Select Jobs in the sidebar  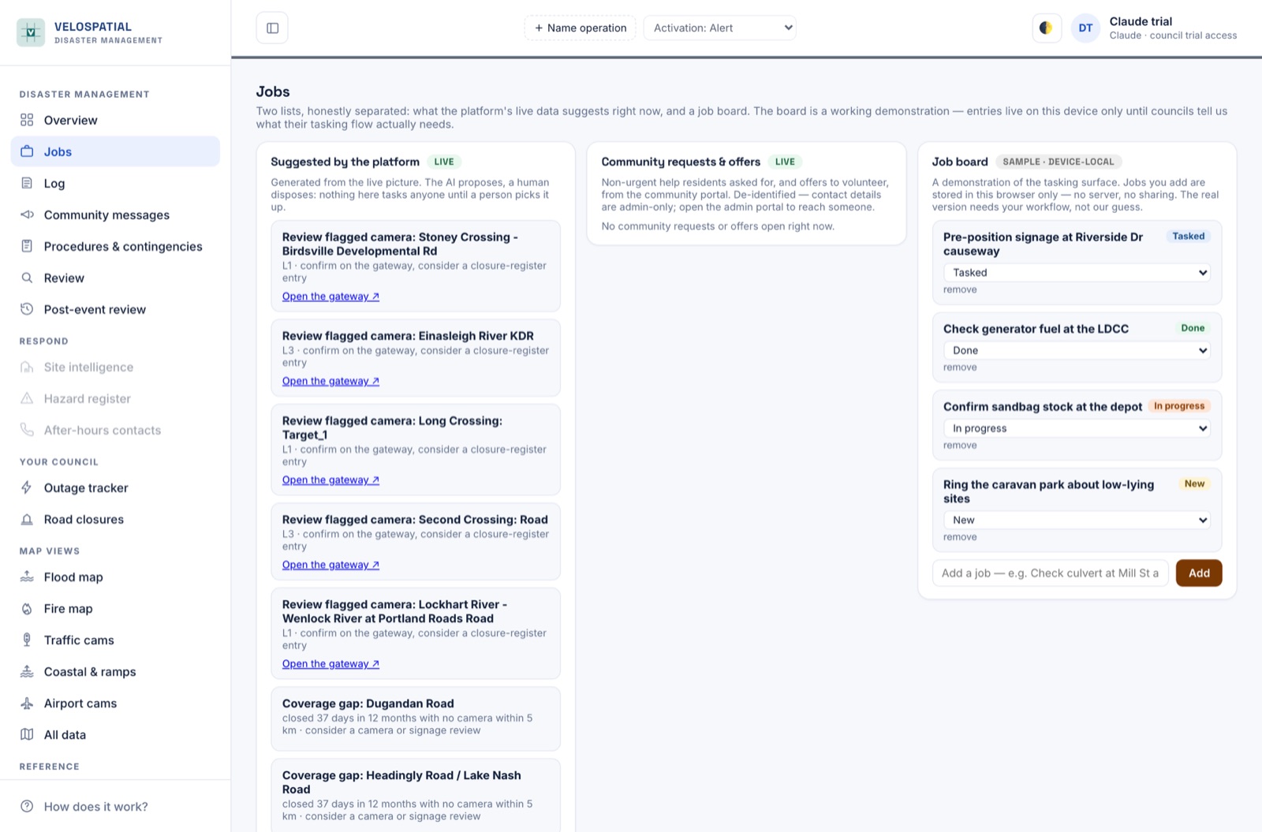(115, 151)
